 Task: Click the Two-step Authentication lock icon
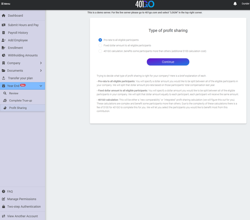(x=4, y=207)
